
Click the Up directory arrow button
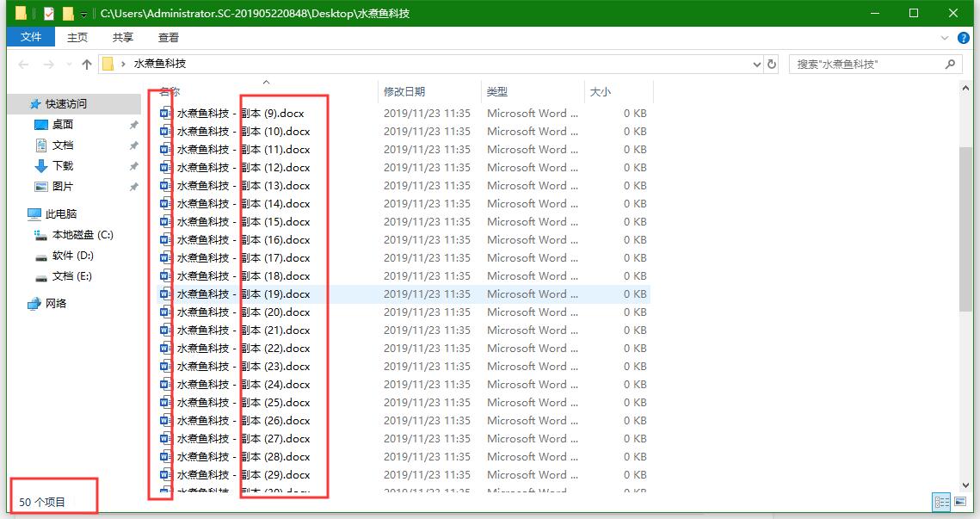click(87, 65)
